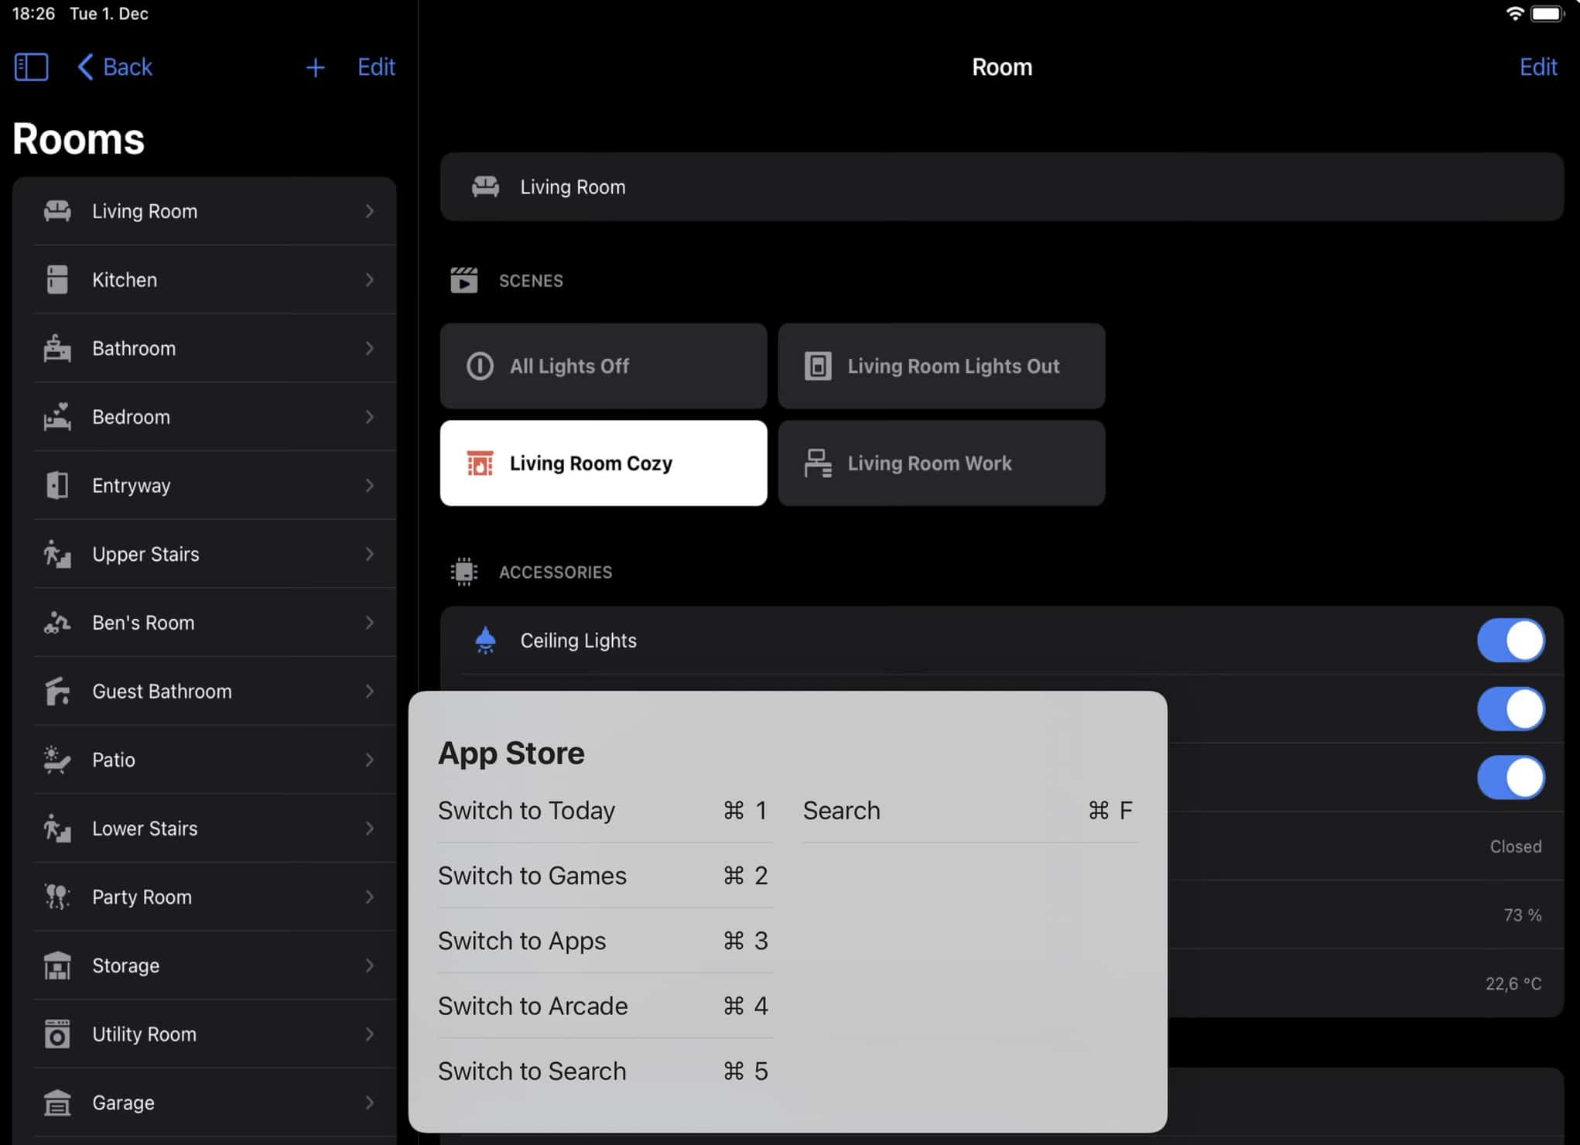
Task: Deactivate the Living Room Cozy scene
Action: [604, 463]
